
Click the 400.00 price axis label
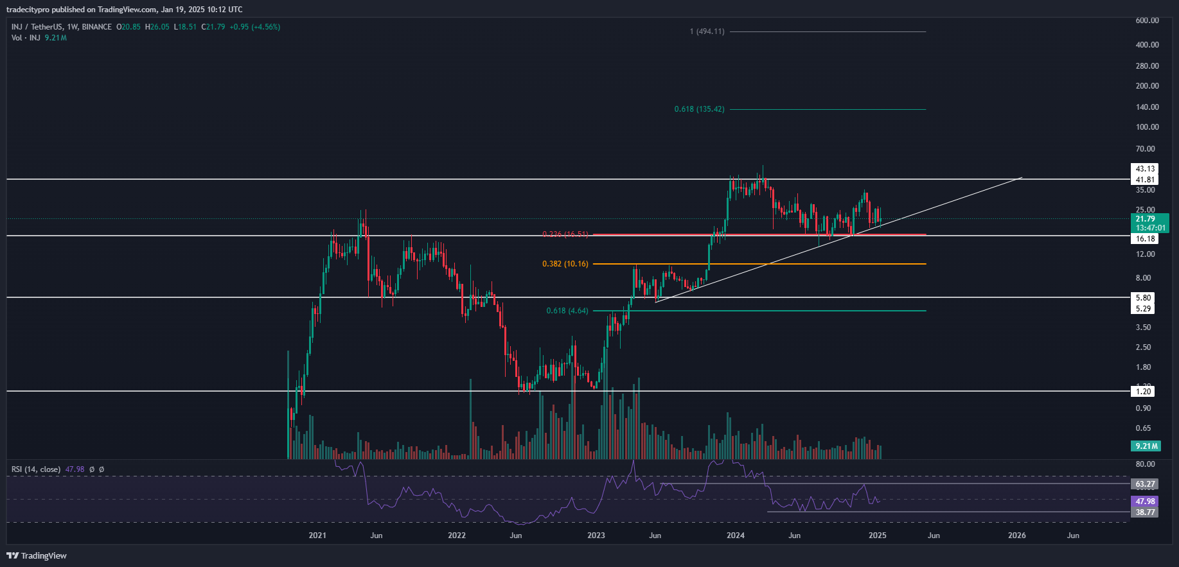[1147, 45]
